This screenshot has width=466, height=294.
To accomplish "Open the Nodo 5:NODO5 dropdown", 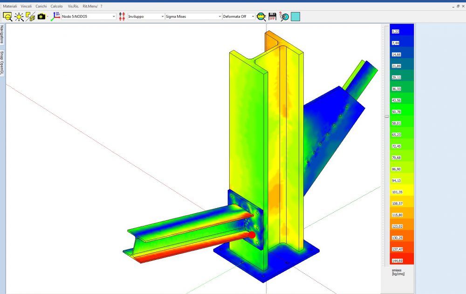I will point(114,16).
